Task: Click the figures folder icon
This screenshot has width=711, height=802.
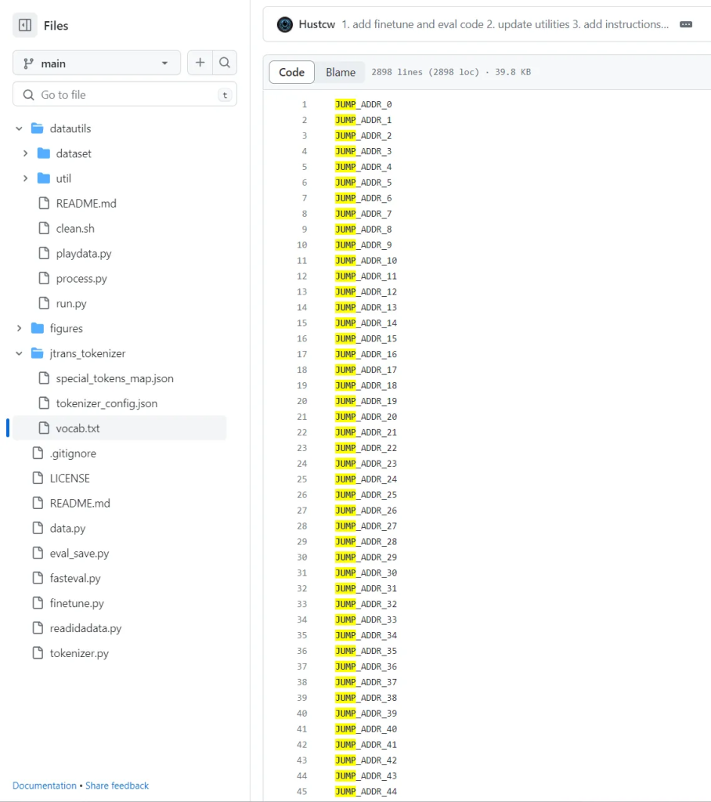Action: 37,328
